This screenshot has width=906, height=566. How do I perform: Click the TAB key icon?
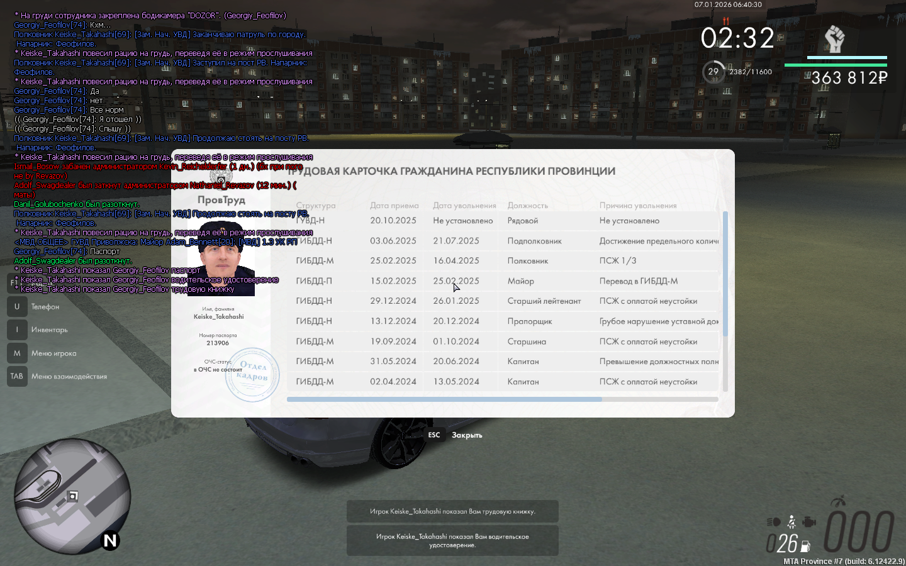pos(17,376)
